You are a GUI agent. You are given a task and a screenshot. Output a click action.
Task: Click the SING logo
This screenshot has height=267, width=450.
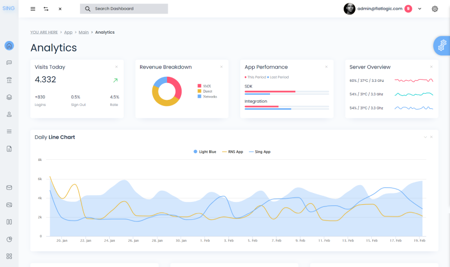(8, 8)
